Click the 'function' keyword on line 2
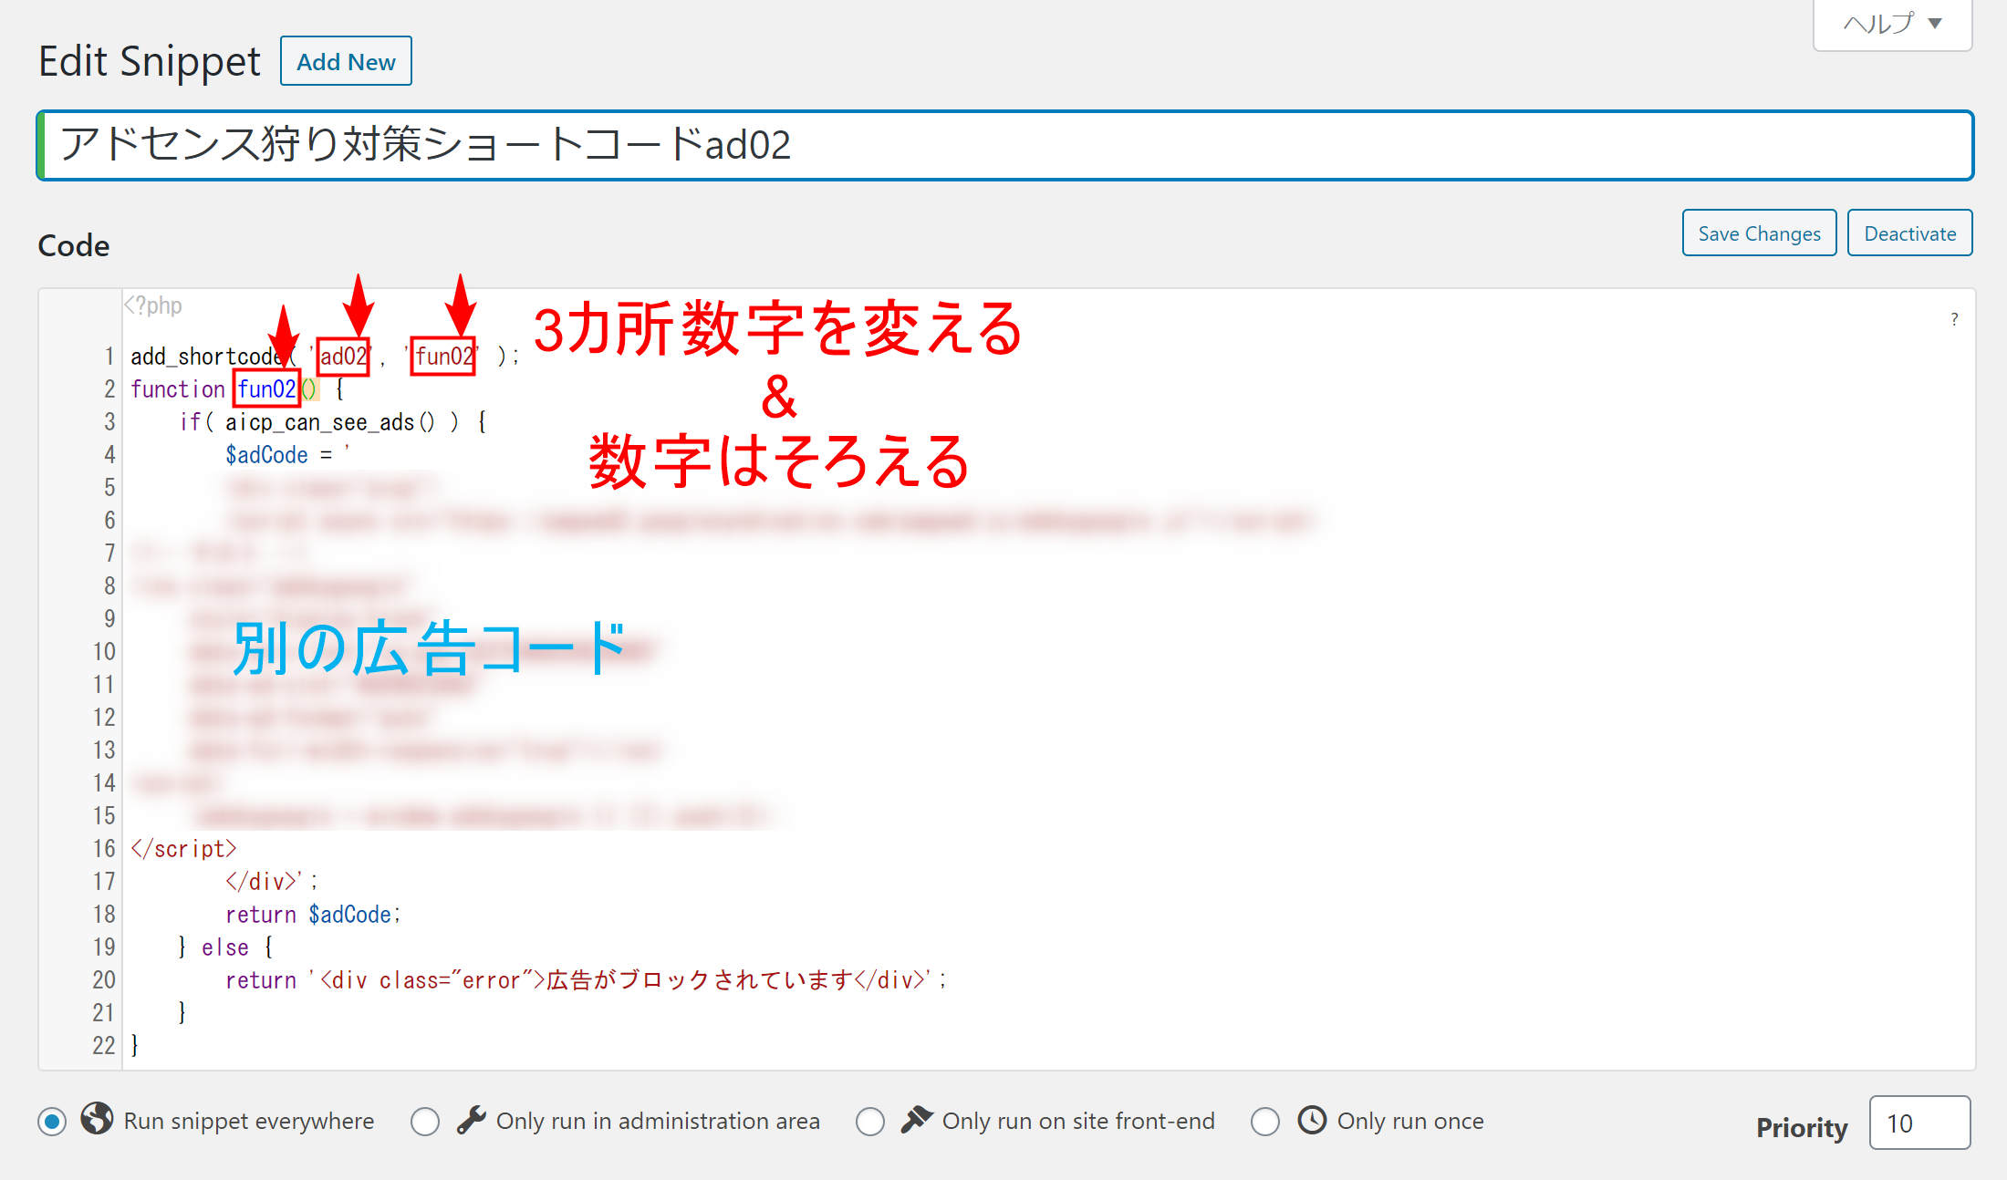This screenshot has height=1180, width=2007. click(177, 389)
